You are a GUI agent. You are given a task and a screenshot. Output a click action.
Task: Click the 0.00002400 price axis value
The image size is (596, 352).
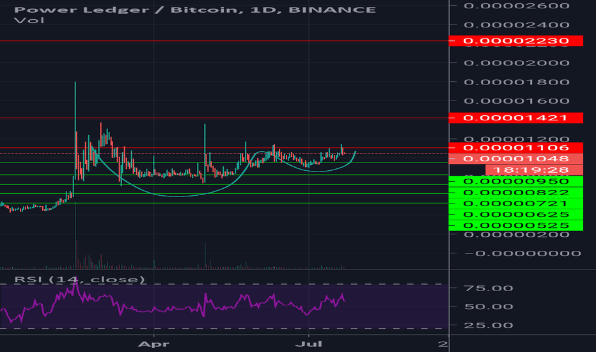(x=517, y=25)
